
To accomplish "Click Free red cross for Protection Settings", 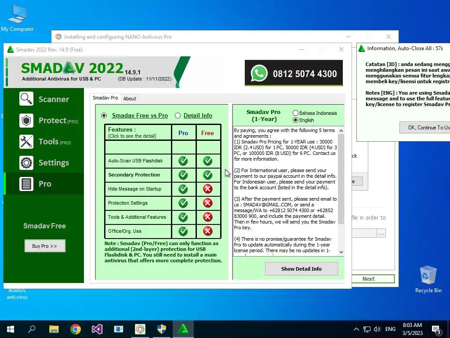I will 207,203.
